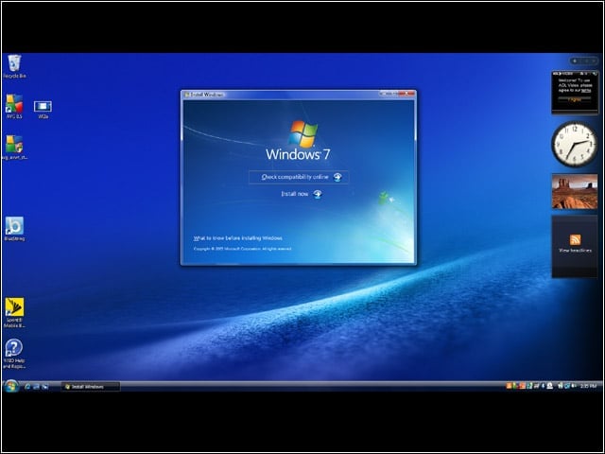Open What to know before installing Windows
Viewport: 605px width, 454px height.
pos(237,238)
